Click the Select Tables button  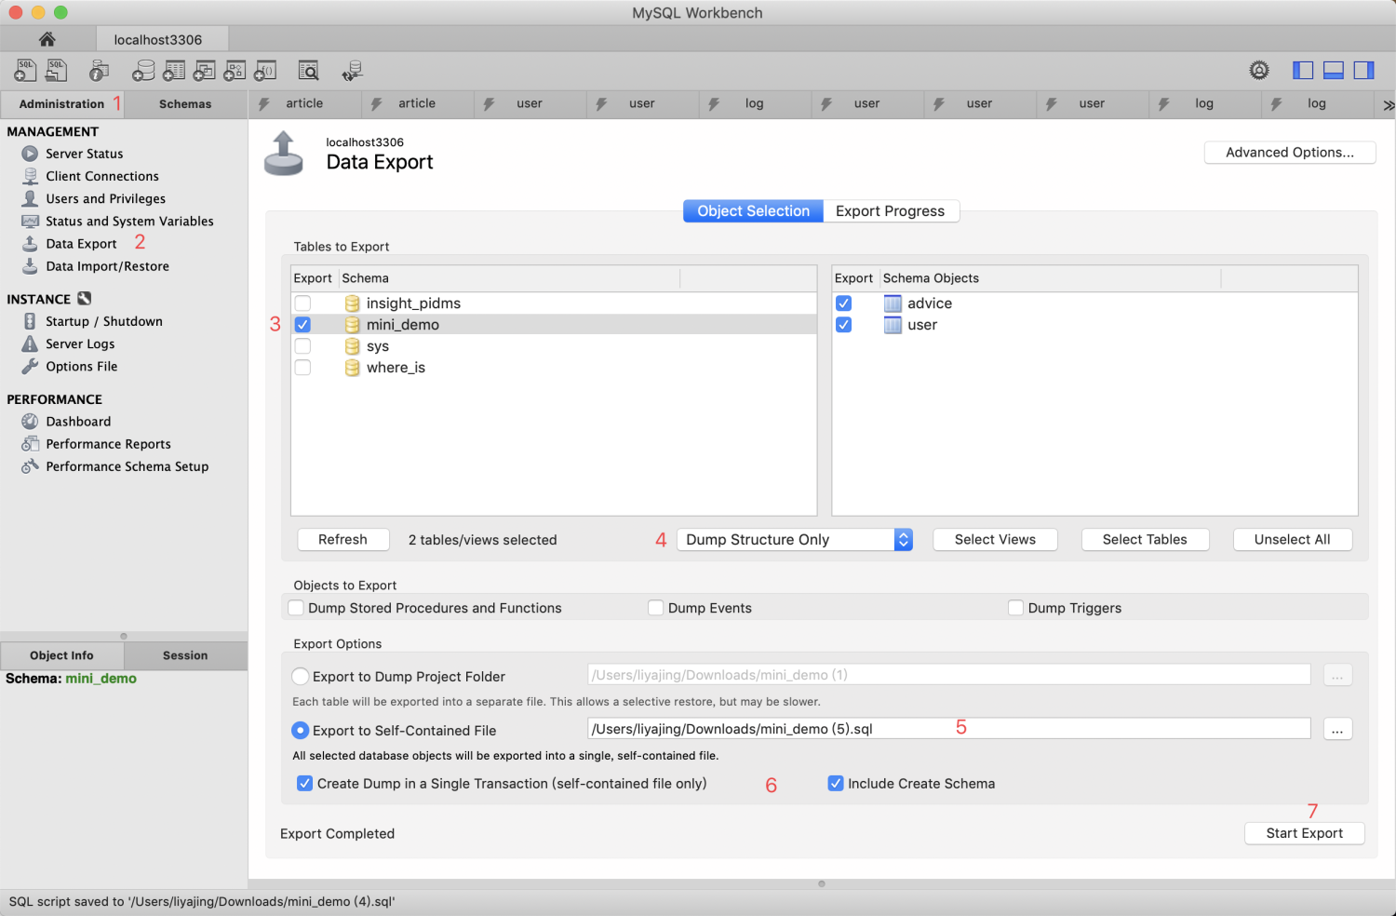(1145, 540)
